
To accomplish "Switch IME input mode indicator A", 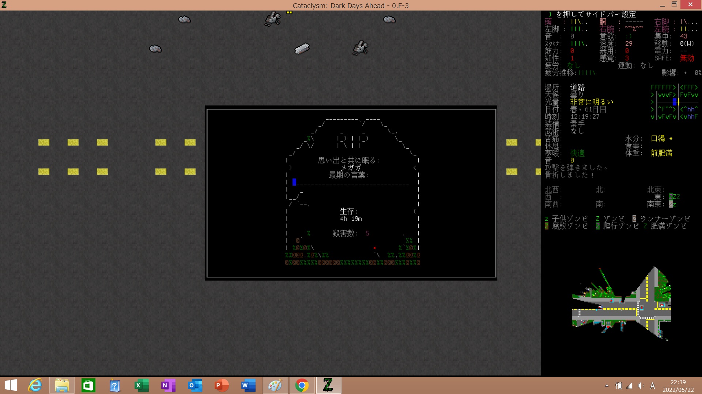I will (x=653, y=386).
